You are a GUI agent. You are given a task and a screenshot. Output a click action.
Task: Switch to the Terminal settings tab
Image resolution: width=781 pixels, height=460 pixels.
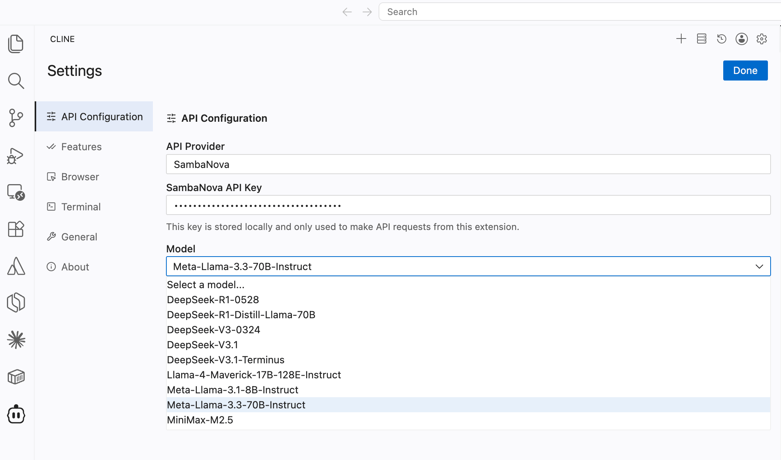tap(94, 206)
